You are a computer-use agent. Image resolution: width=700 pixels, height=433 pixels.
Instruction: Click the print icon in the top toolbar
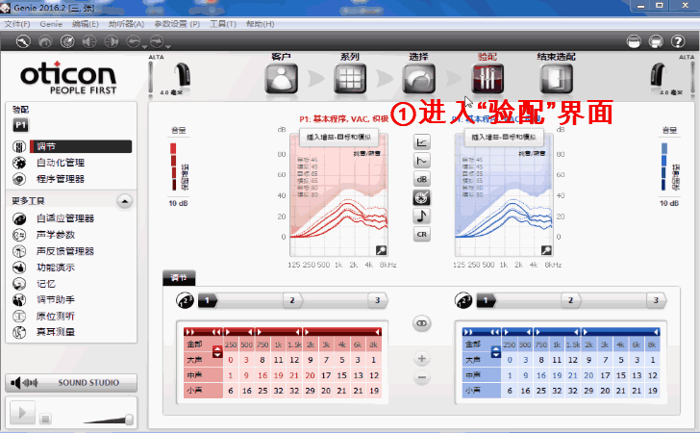coord(656,41)
